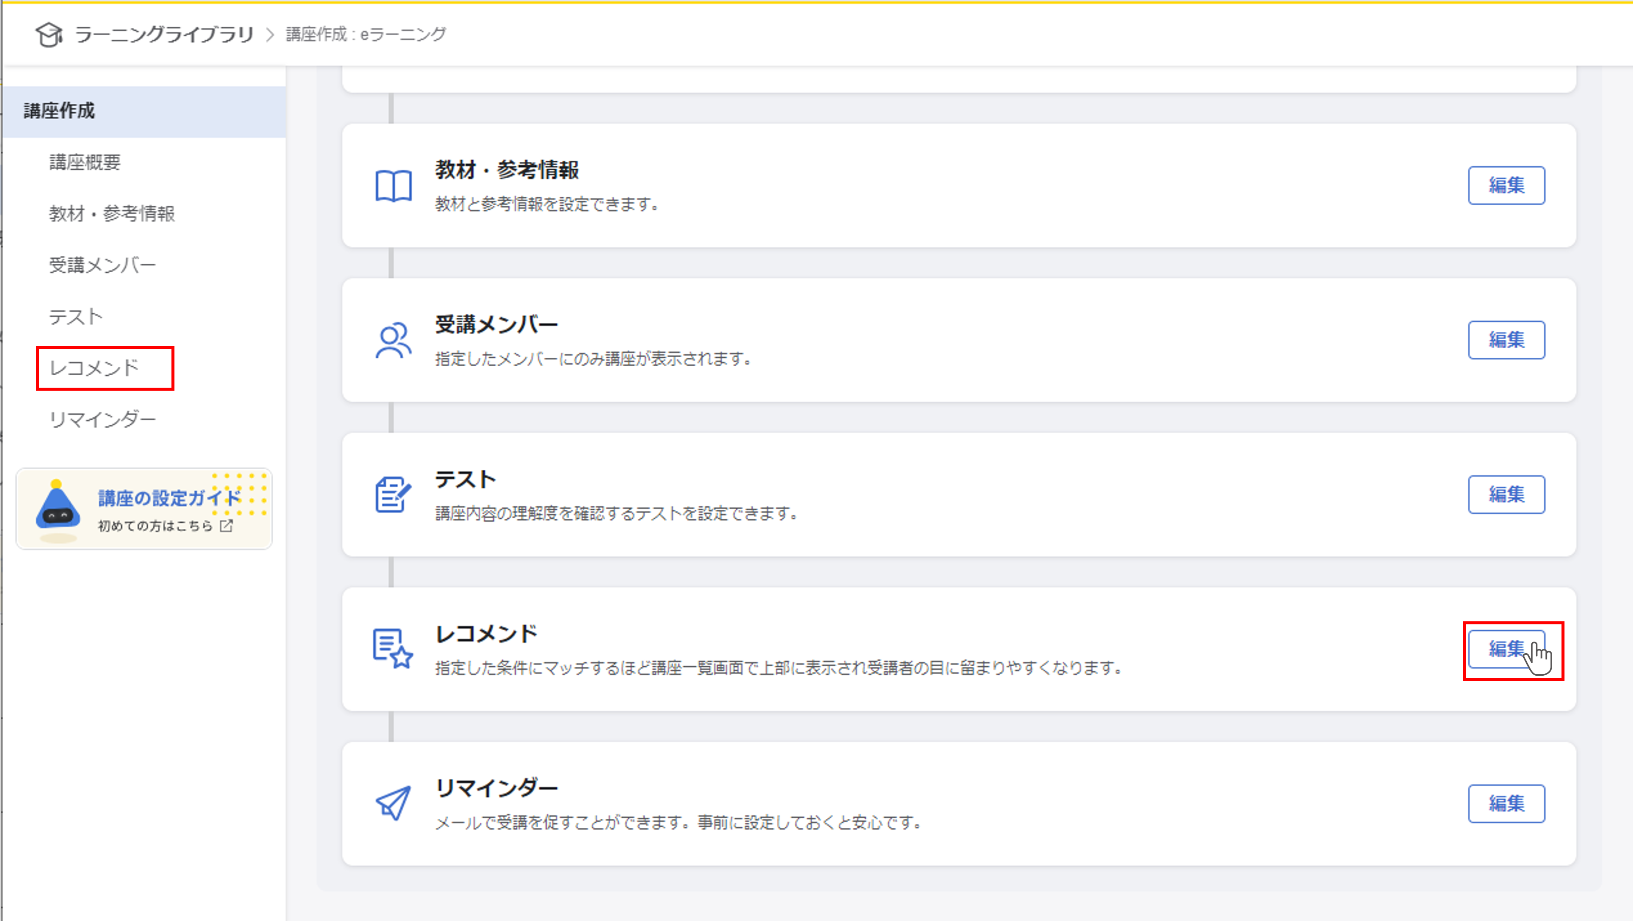The width and height of the screenshot is (1633, 921).
Task: Select レコメンド in the sidebar
Action: point(94,368)
